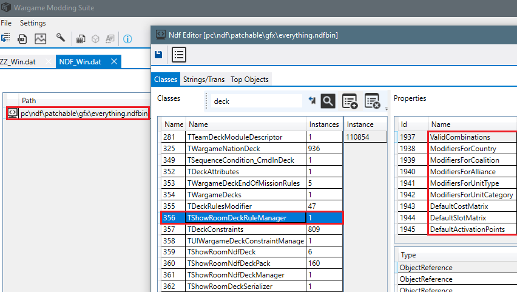Select instance 110854

[x=365, y=137]
